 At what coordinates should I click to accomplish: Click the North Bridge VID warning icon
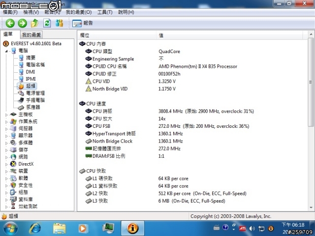pos(89,88)
